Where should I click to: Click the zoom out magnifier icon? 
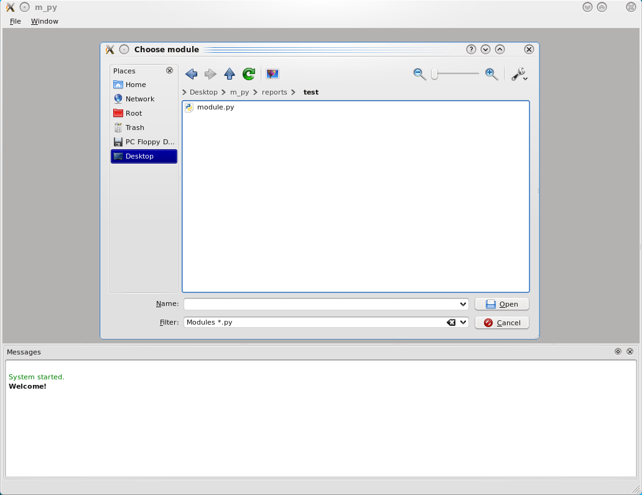tap(420, 74)
